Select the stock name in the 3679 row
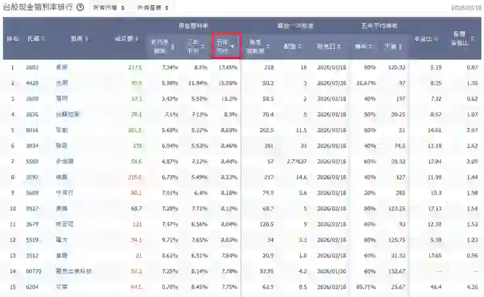This screenshot has height=297, width=484. coord(65,225)
